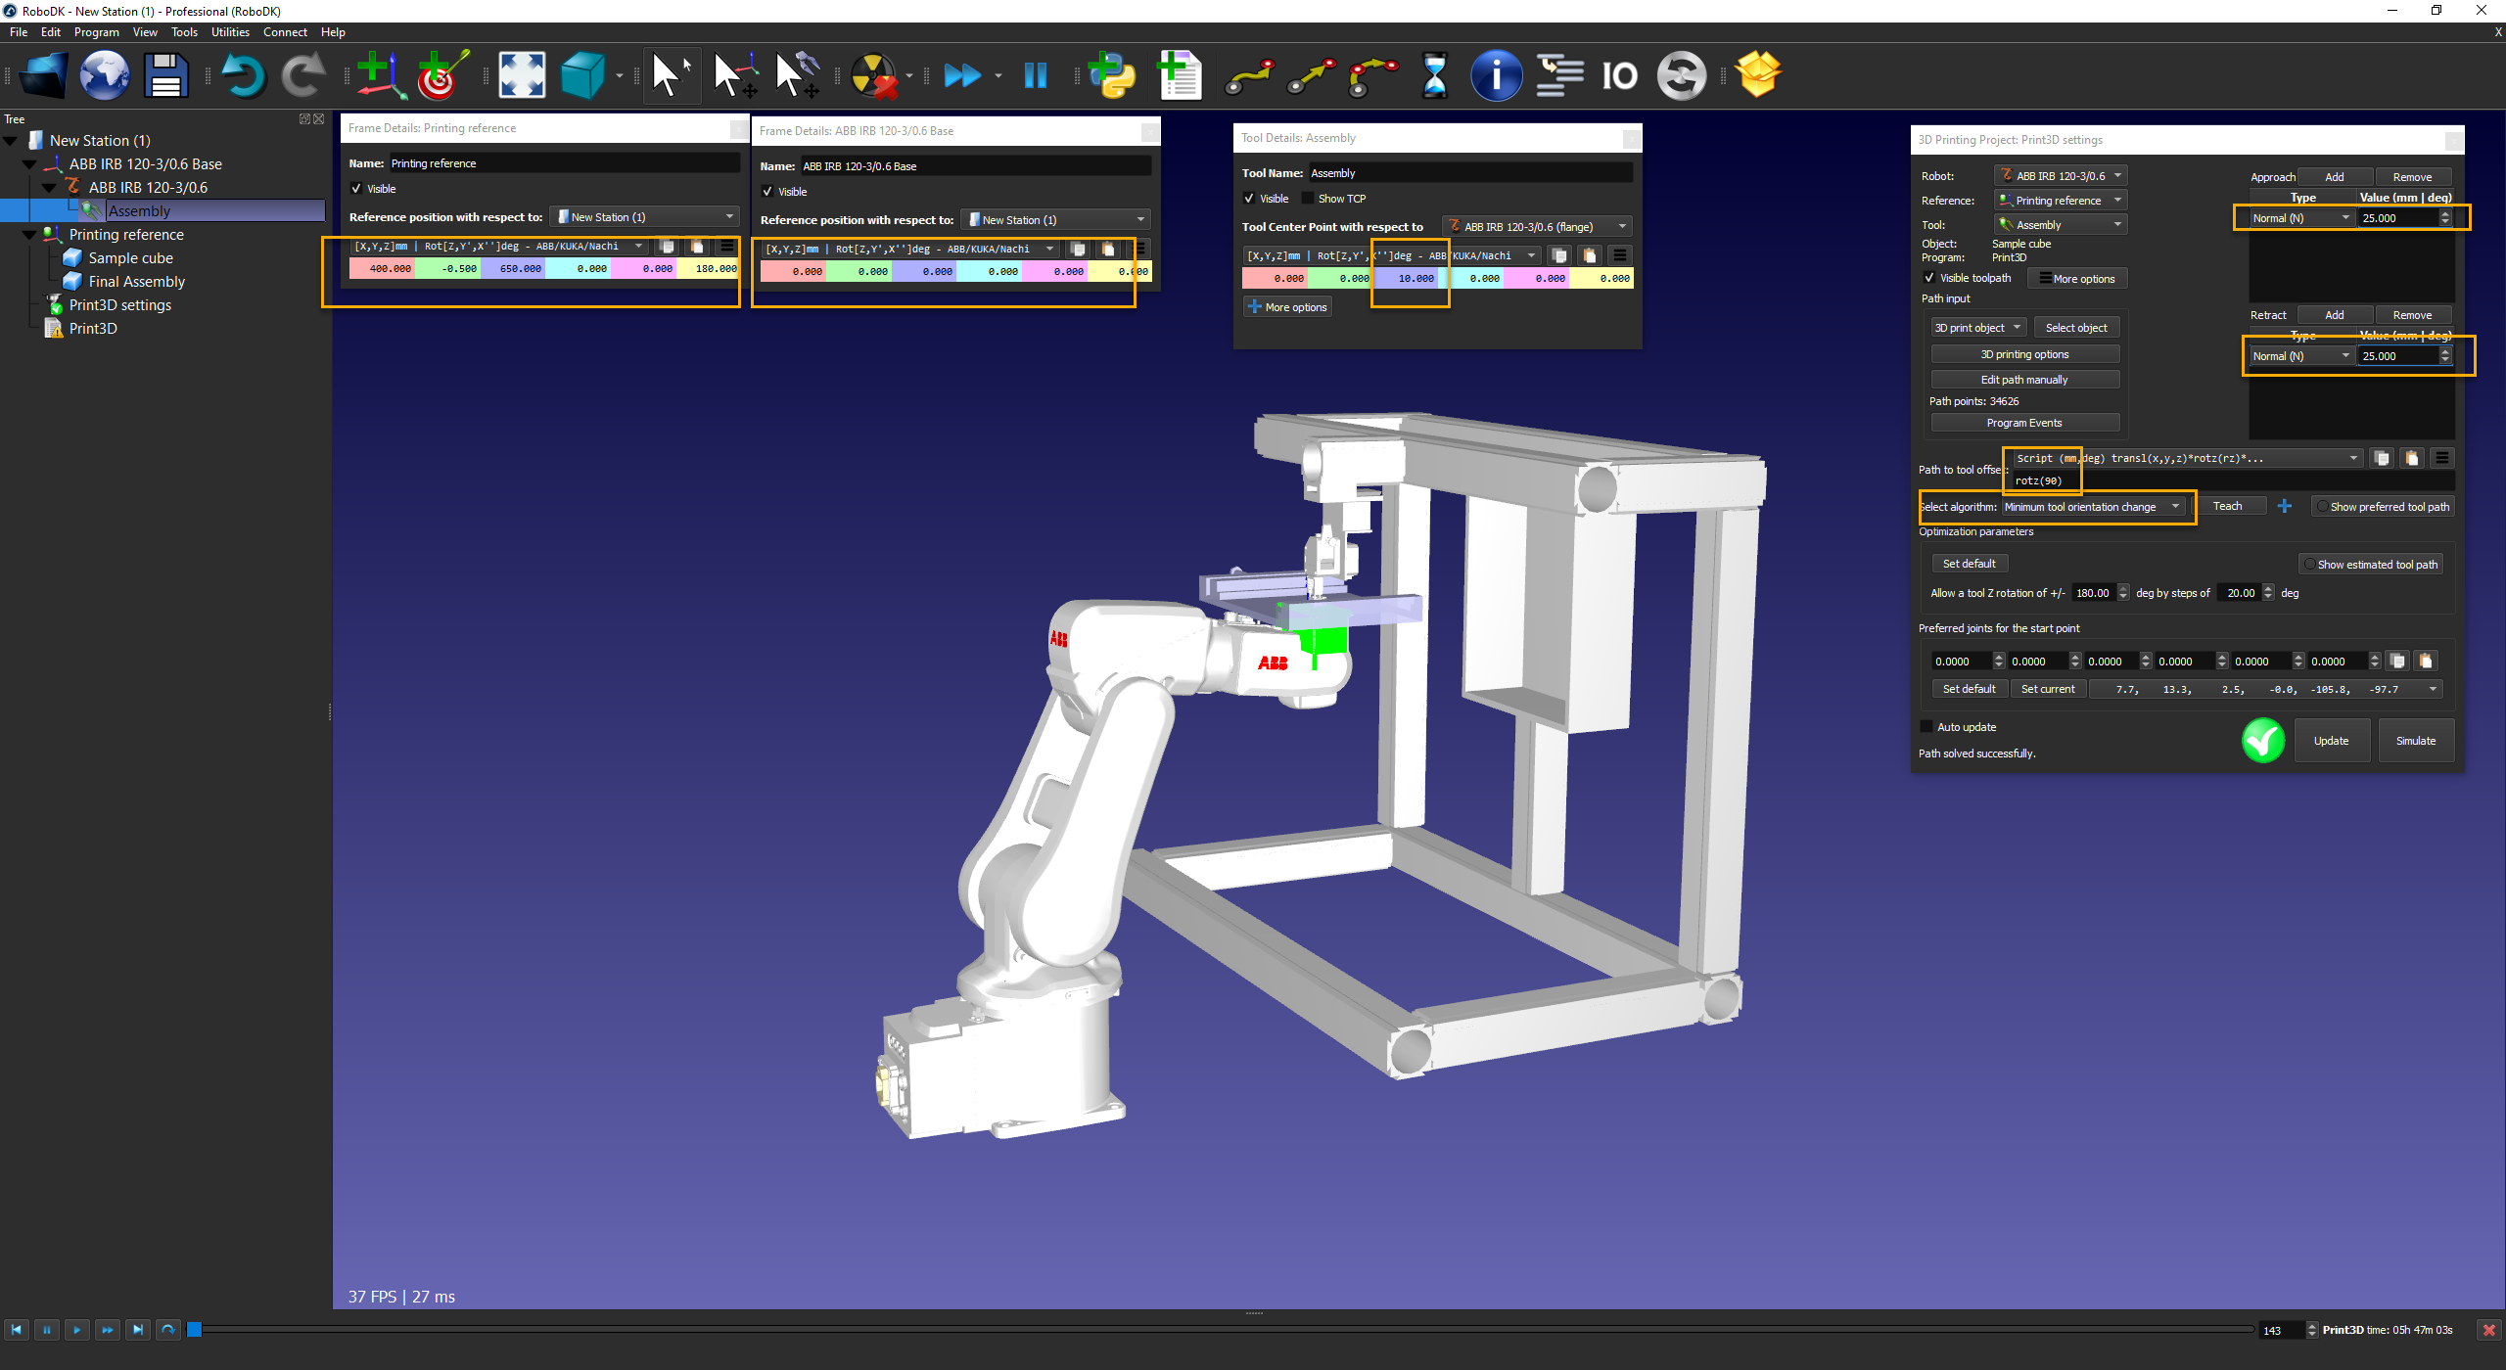This screenshot has width=2506, height=1370.
Task: Open the add-in package box icon
Action: 1758,75
